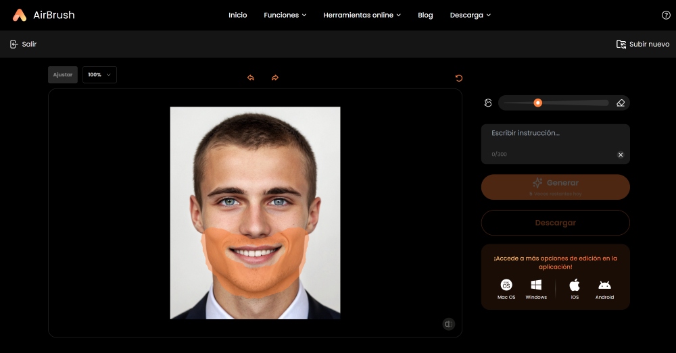The image size is (676, 353).
Task: Click the Android download icon
Action: click(x=604, y=285)
